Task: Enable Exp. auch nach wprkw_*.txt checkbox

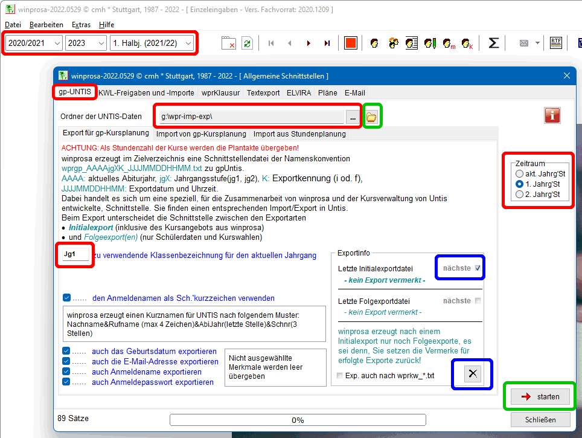Action: [340, 376]
